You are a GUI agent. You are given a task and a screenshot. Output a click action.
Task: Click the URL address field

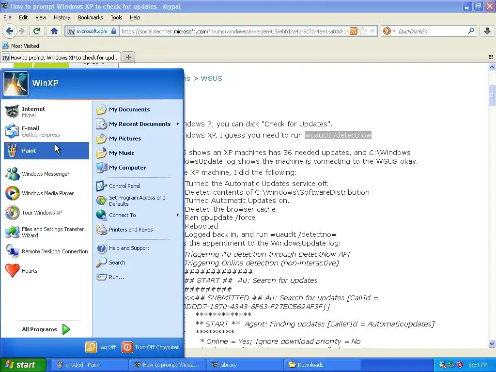click(234, 31)
